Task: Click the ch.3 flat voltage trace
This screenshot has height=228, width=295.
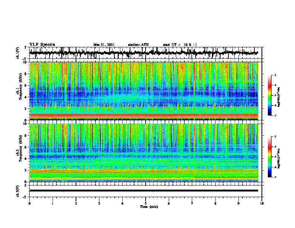Action: click(x=143, y=191)
